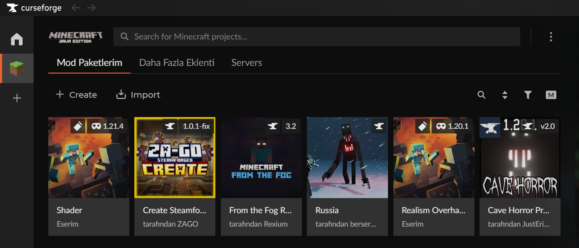
Task: Click anvil Forge icon on Russia card
Action: click(x=379, y=126)
